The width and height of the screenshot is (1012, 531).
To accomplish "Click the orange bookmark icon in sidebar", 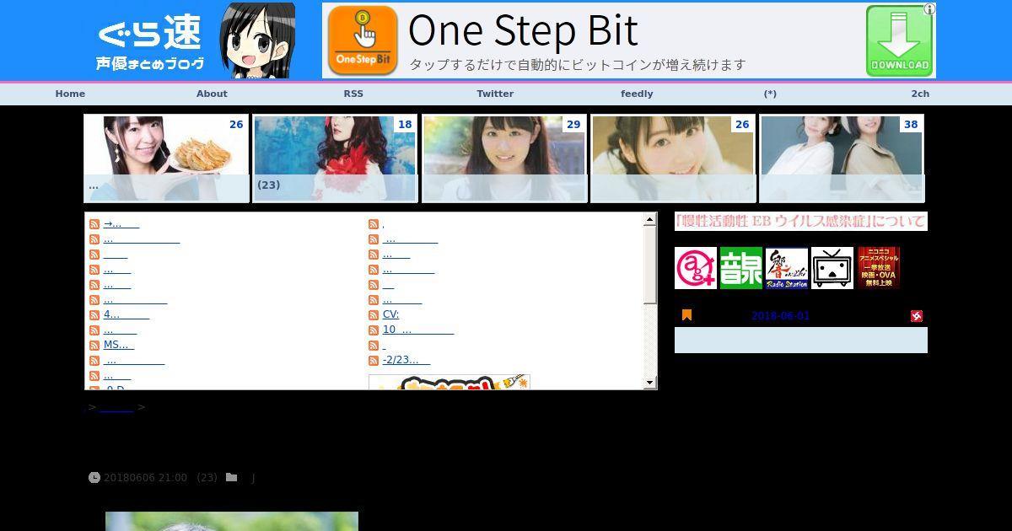I will [x=686, y=315].
